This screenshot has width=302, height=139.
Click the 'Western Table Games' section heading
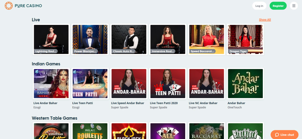click(x=54, y=118)
